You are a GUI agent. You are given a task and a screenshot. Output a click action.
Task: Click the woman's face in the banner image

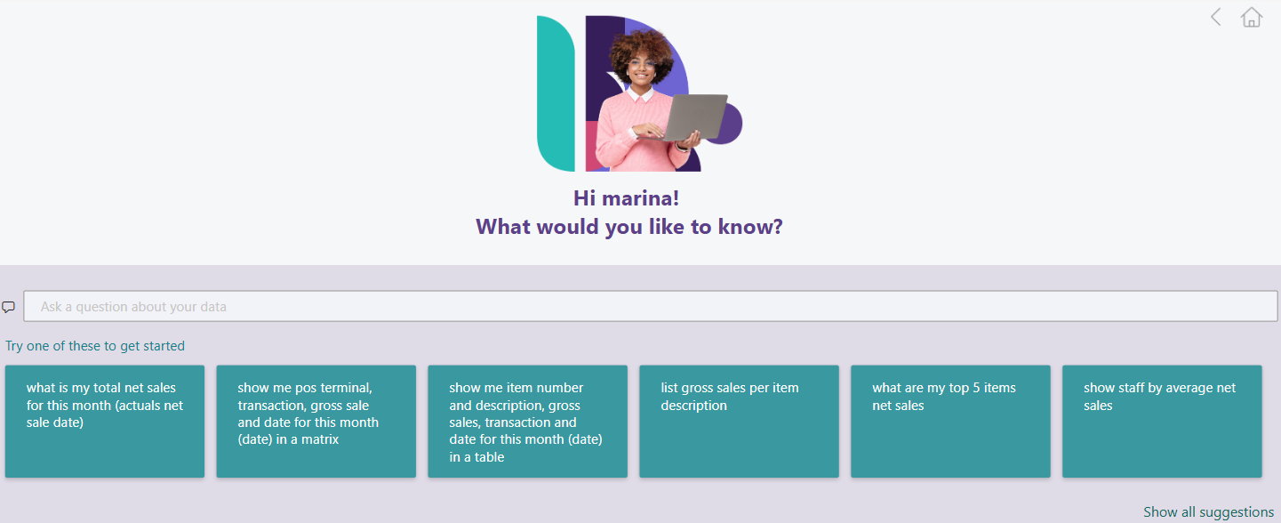click(640, 68)
